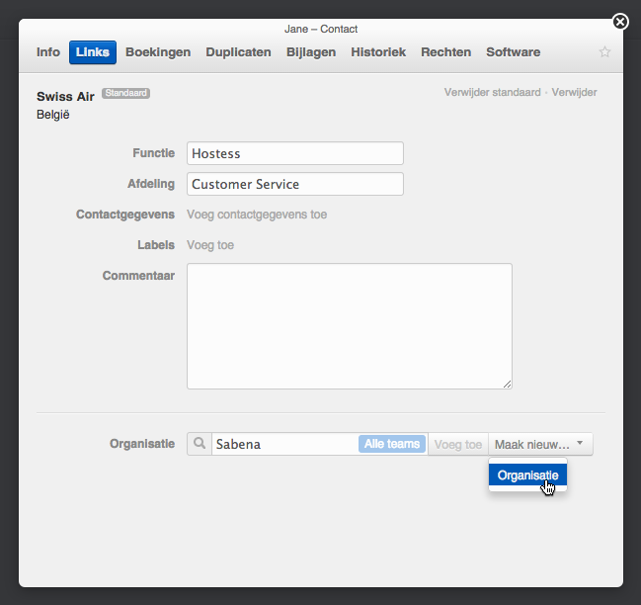The width and height of the screenshot is (641, 605).
Task: Switch to the Software tab
Action: [513, 52]
